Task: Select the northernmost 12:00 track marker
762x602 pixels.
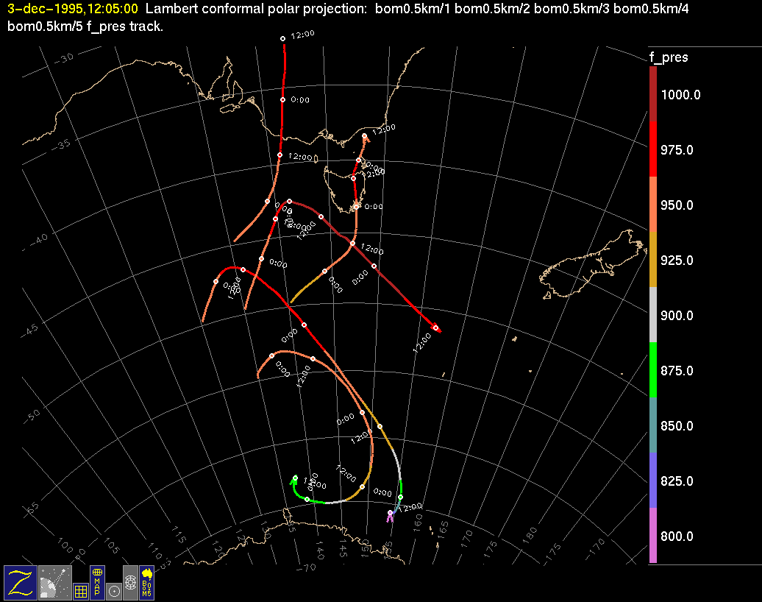Action: point(282,38)
